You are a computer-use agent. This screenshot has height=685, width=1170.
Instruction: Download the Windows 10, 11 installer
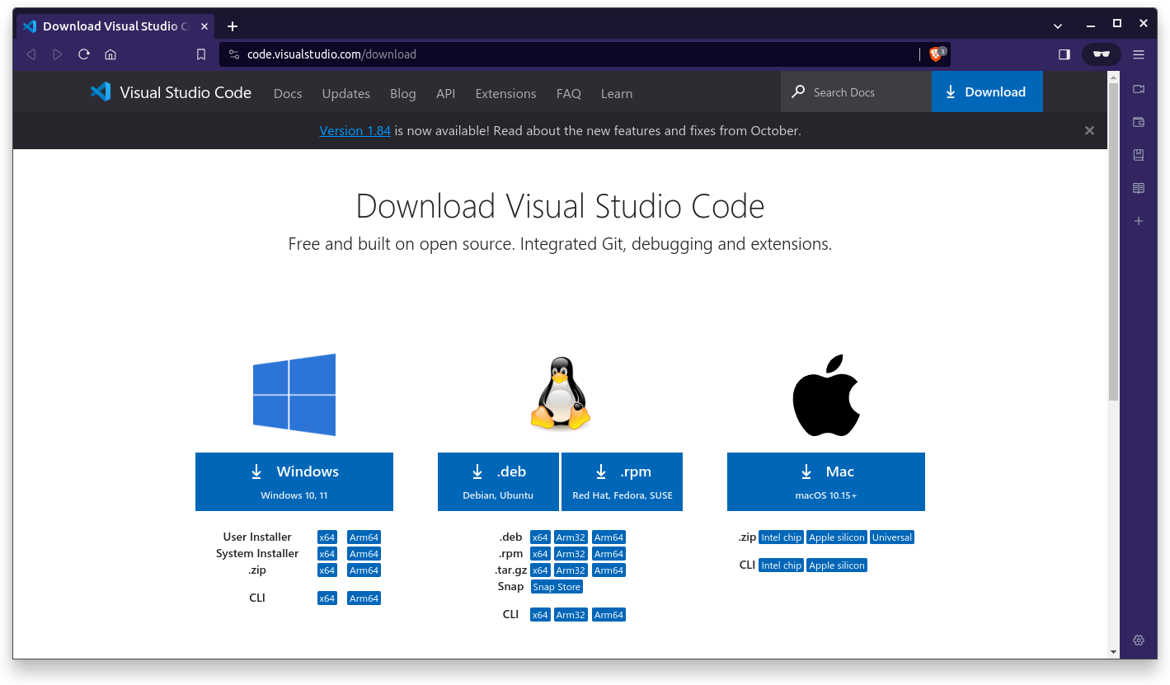(294, 481)
